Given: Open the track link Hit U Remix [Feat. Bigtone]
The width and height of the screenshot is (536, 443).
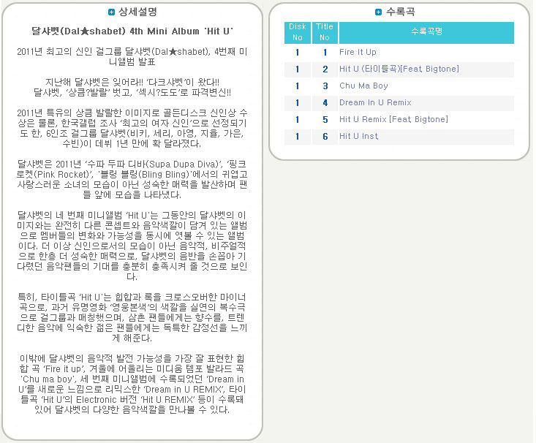Looking at the screenshot, I should [x=393, y=119].
